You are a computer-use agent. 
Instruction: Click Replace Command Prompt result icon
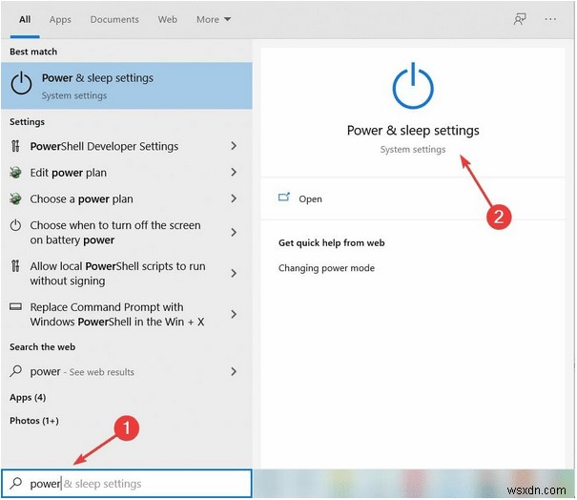[x=15, y=306]
